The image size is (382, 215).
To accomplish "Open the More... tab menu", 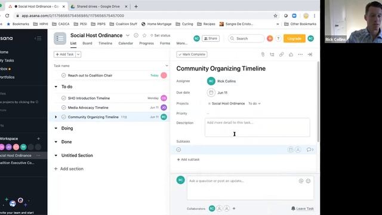I will point(181,43).
